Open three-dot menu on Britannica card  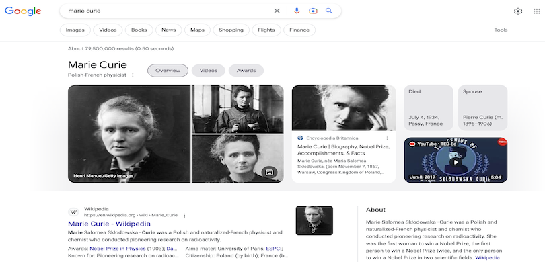(387, 138)
